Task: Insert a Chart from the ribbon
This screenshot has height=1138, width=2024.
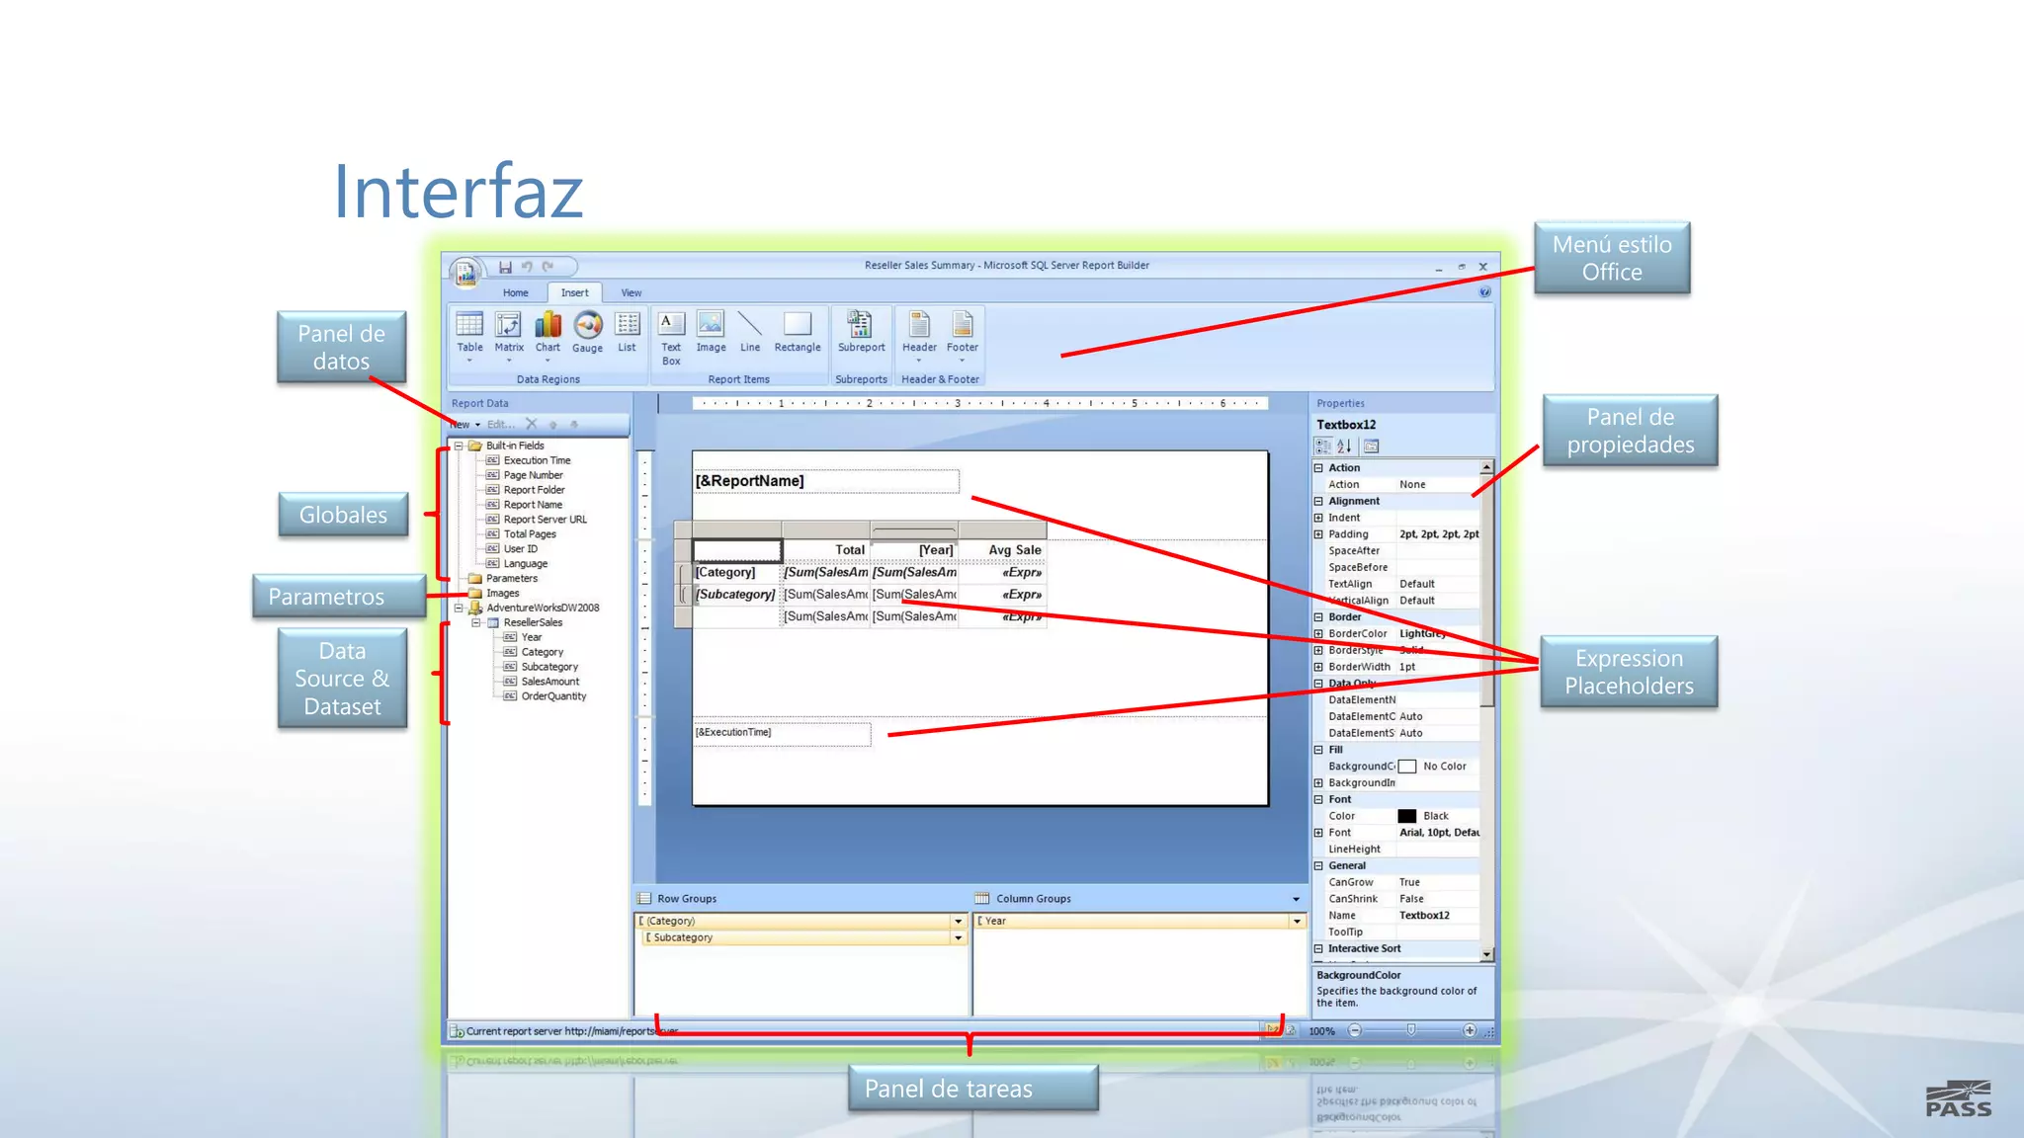Action: pos(548,336)
